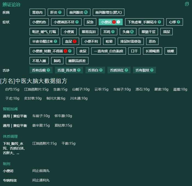
Task: Select the 夜尿 symptom tag
Action: (83, 51)
